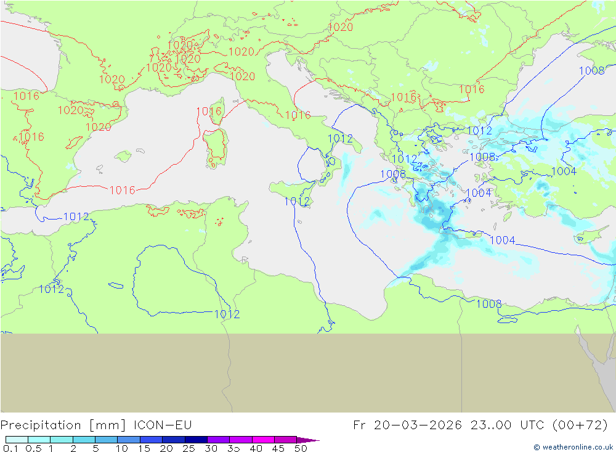The image size is (616, 452).
Task: Click the blue 1012 label over Algeria's interior
Action: click(227, 314)
